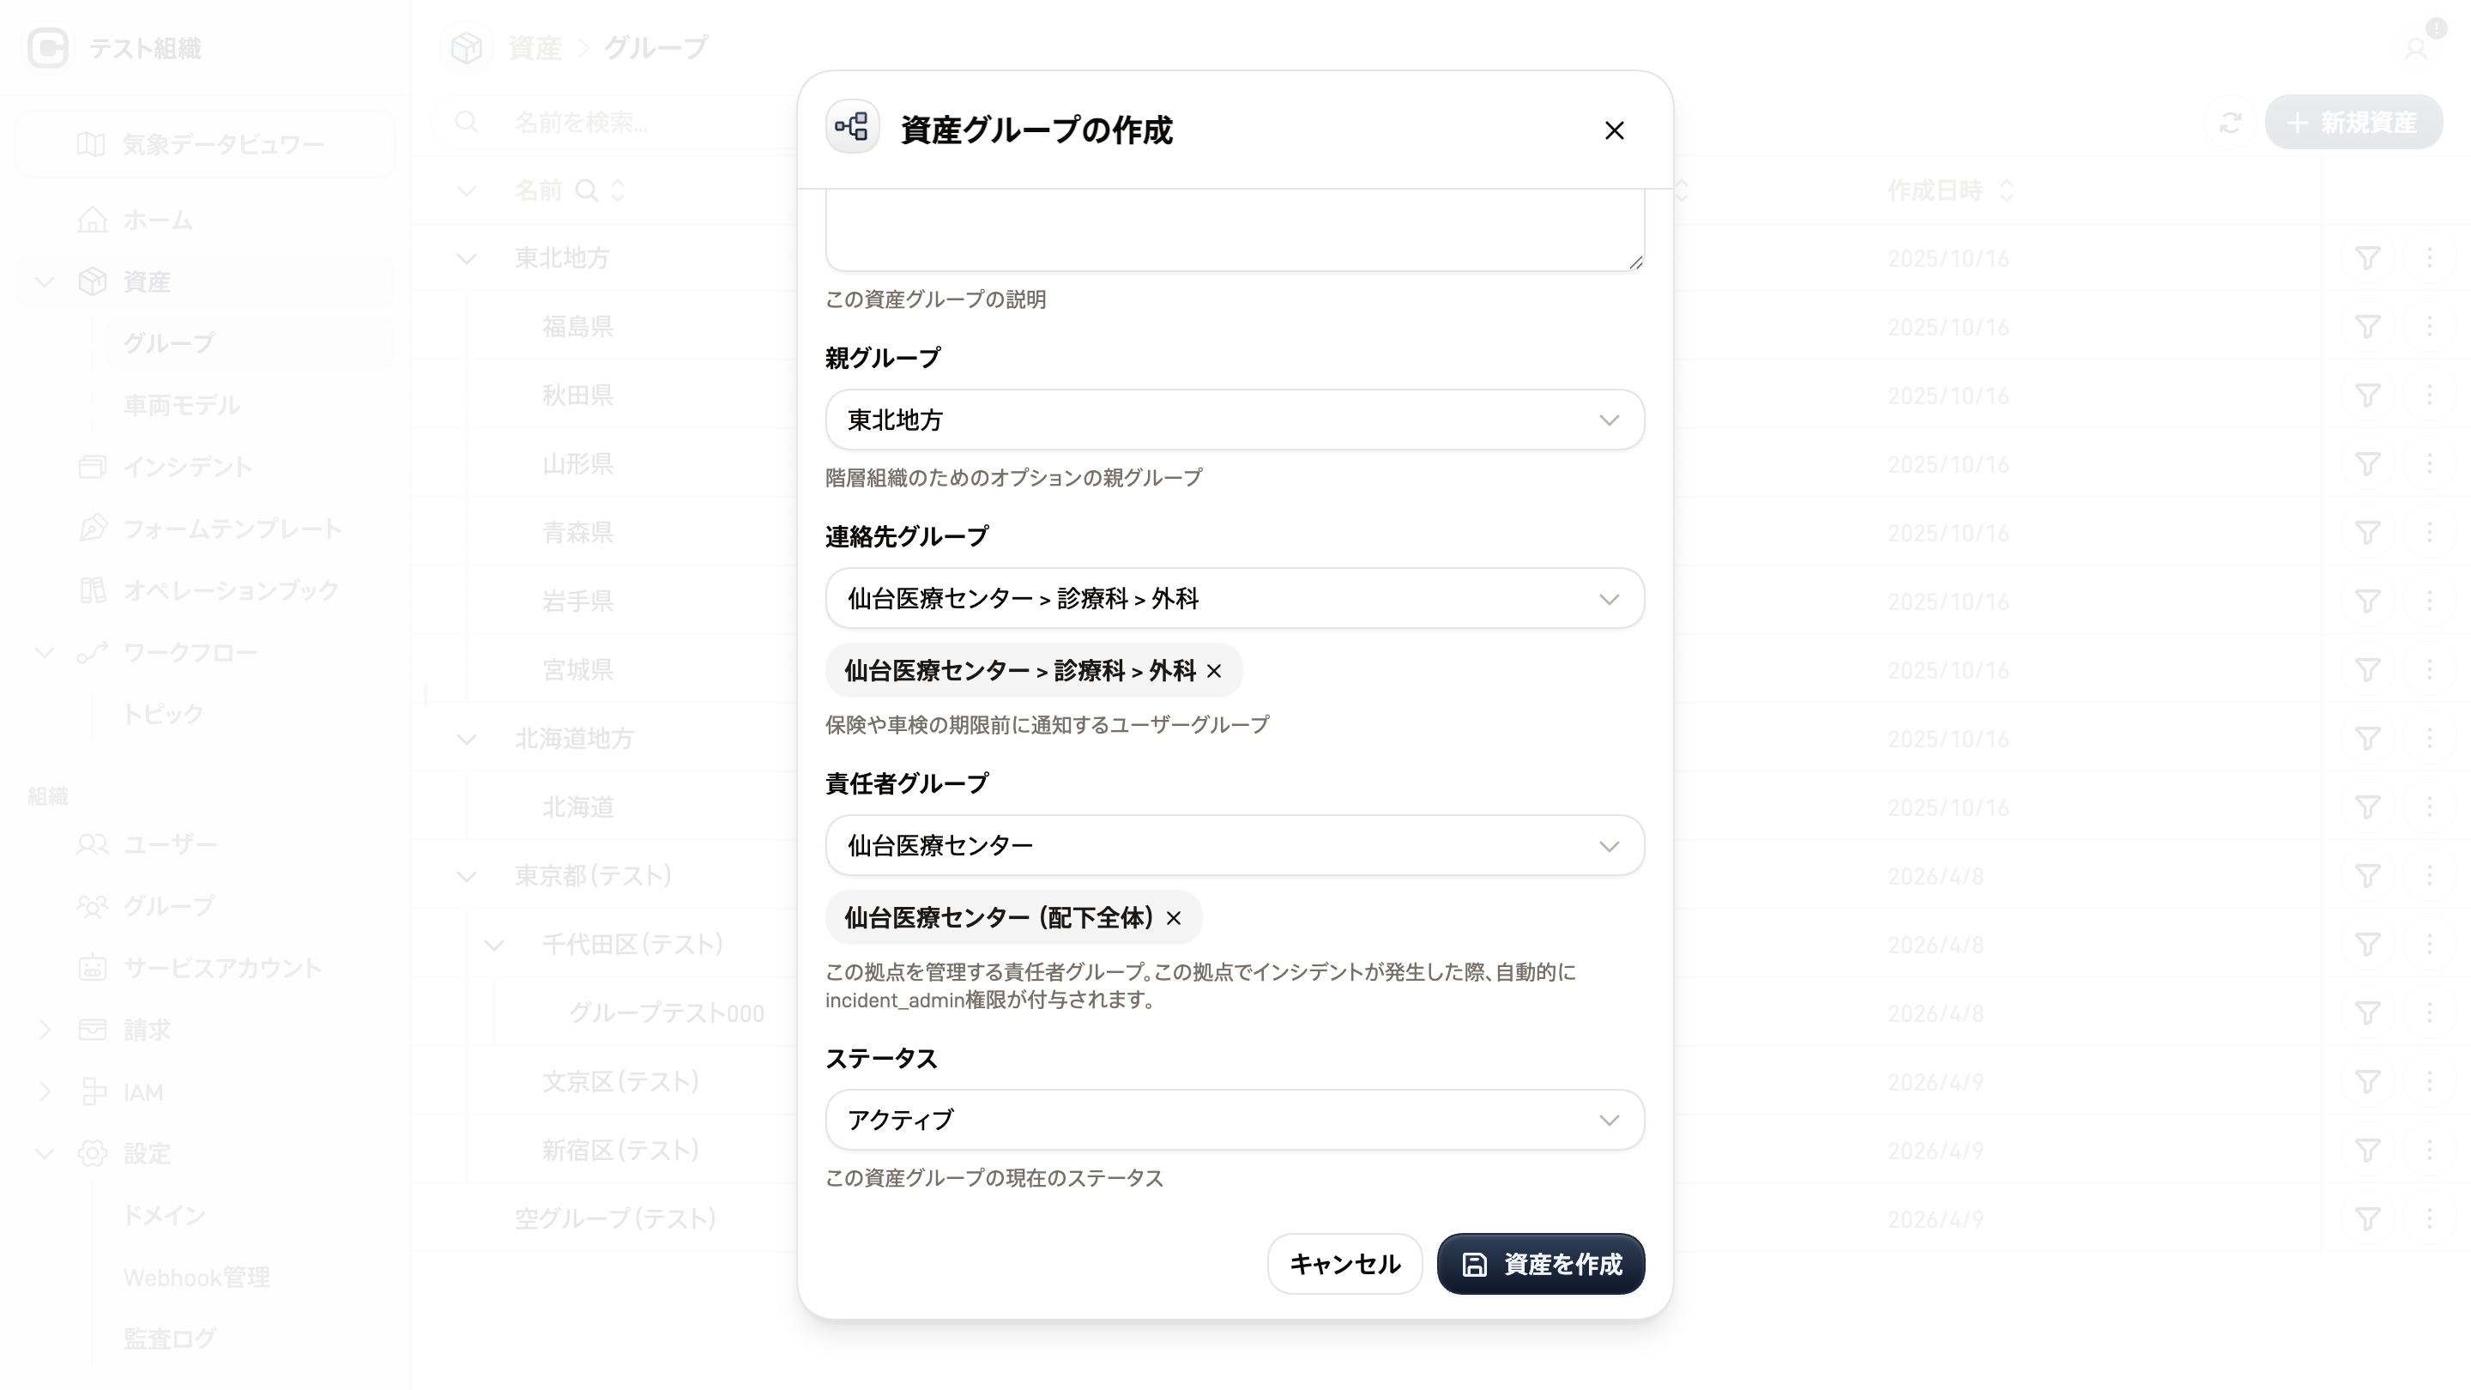Screen dimensions: 2471x1390
Task: Click the 資産 sidebar item
Action: pyautogui.click(x=147, y=282)
